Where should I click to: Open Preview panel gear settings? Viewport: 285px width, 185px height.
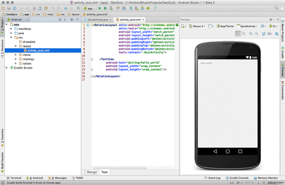(x=271, y=20)
